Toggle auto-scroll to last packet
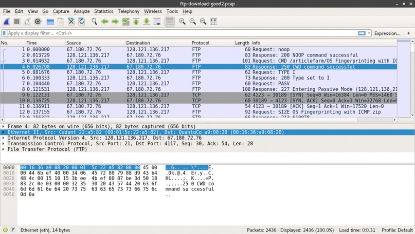This screenshot has height=234, width=415. 157,22
